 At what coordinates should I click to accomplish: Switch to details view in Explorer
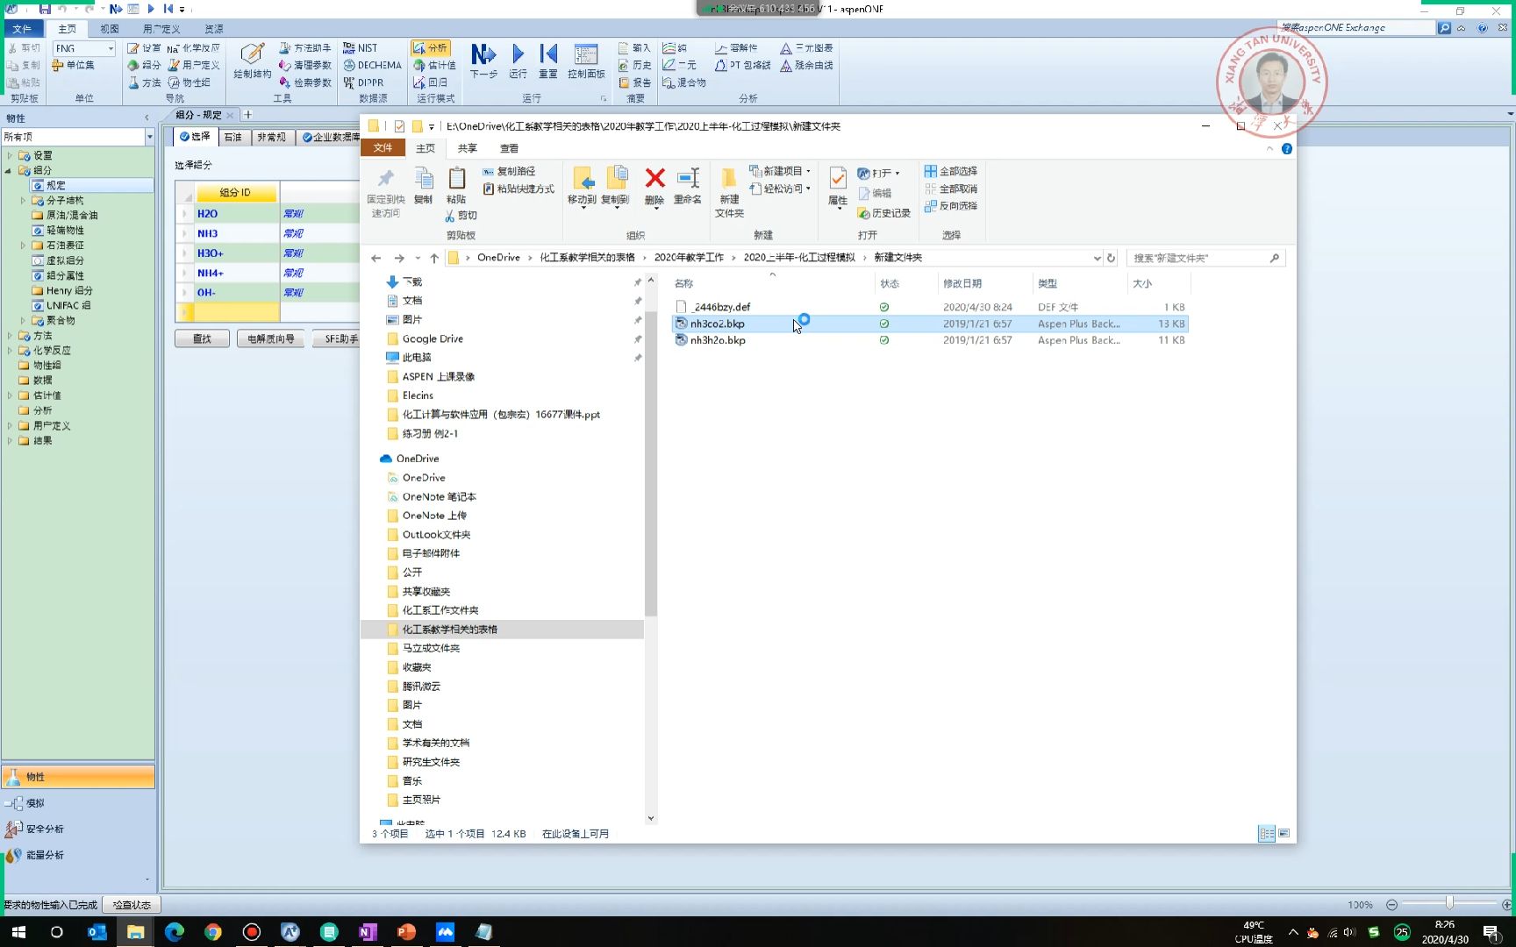point(1267,834)
